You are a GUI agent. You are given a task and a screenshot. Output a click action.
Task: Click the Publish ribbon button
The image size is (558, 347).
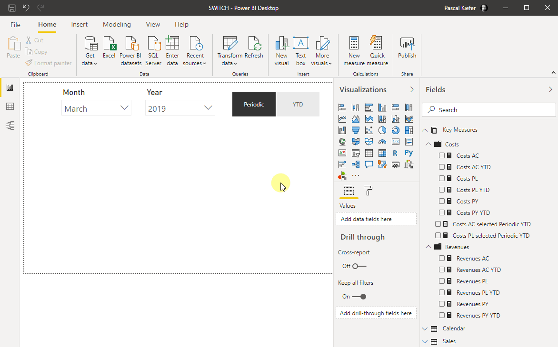[x=407, y=48]
